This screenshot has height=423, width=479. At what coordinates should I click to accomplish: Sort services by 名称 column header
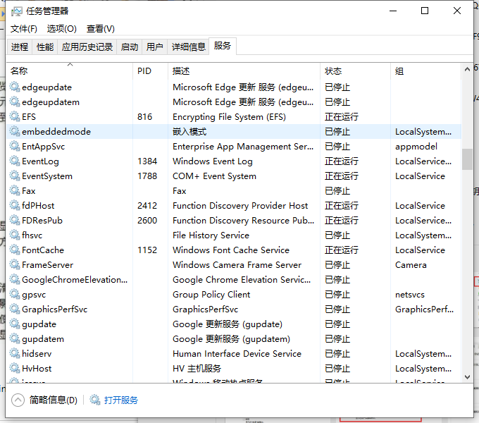(20, 71)
